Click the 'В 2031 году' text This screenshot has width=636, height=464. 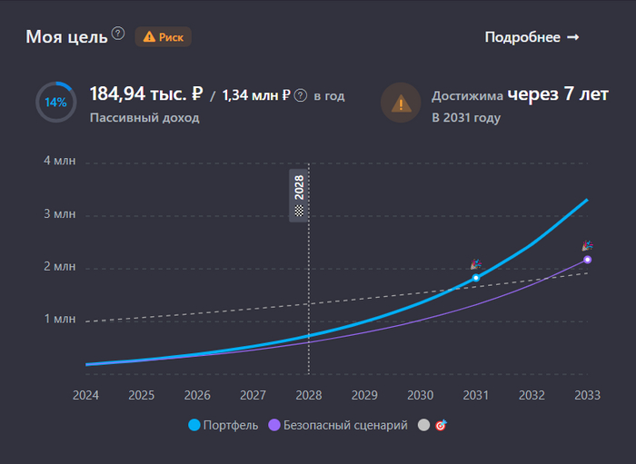[466, 118]
